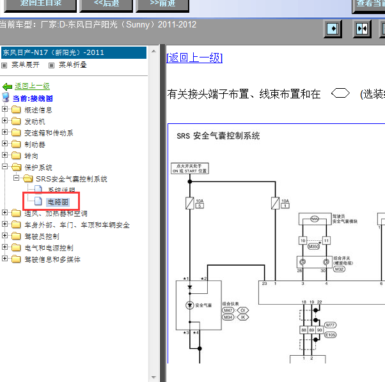Click the 返回主目录 button
This screenshot has width=385, height=382.
40,5
